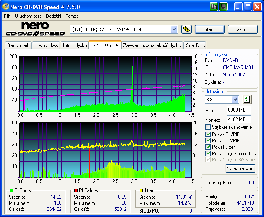The image size is (264, 217).
Task: Toggle the Pokaż C1/PIE checkbox
Action: coord(208,134)
